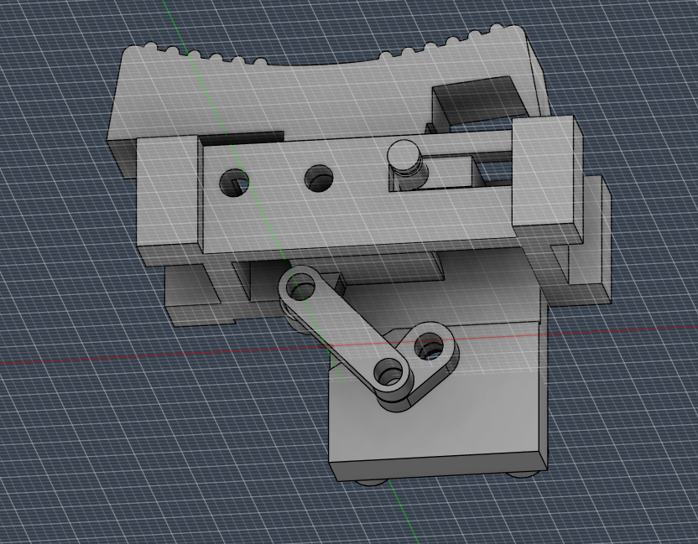
Task: Select the long link arm between the pivots
Action: [343, 330]
